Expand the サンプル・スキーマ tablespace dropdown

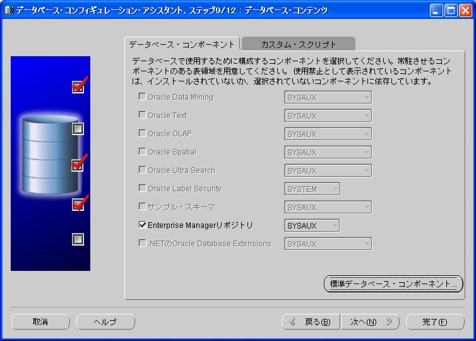tap(328, 207)
